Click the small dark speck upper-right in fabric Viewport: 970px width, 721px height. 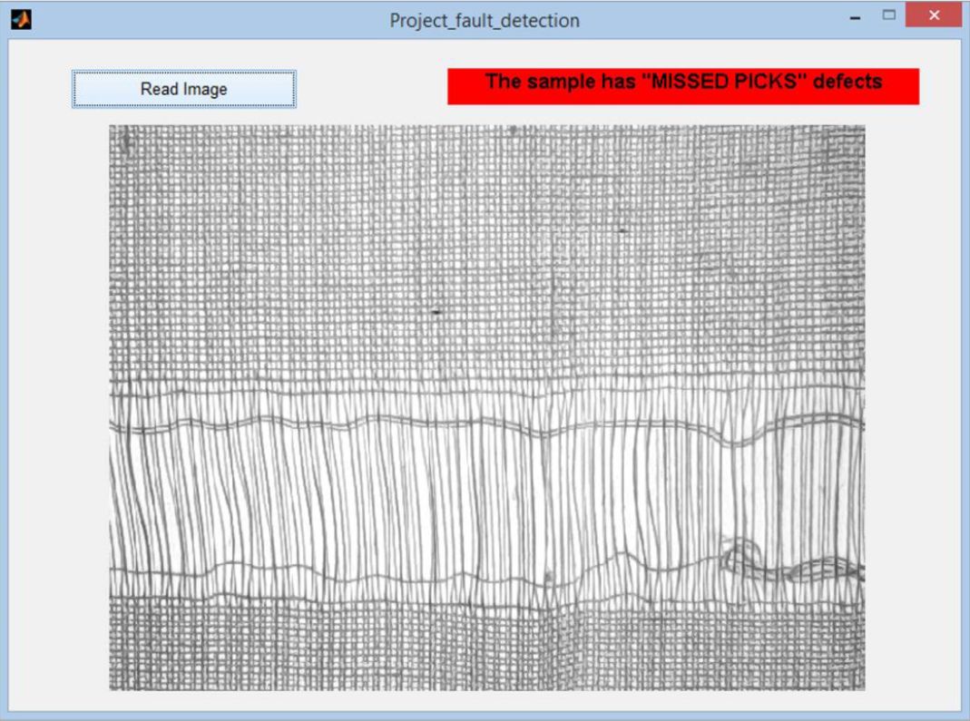click(622, 230)
